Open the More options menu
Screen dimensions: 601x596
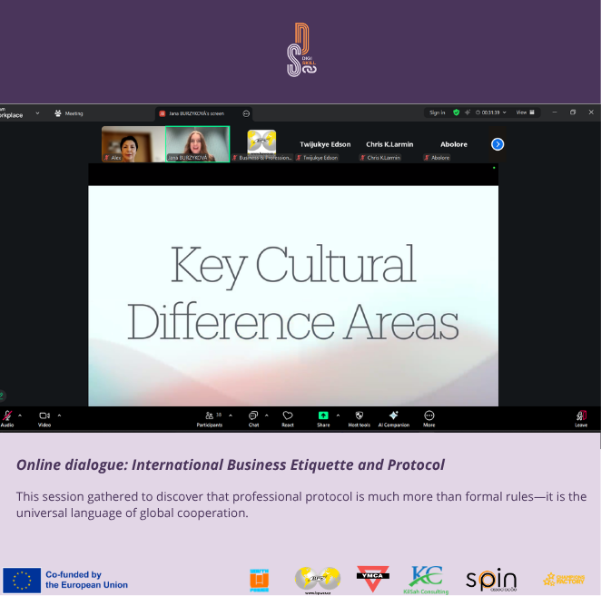pos(429,419)
